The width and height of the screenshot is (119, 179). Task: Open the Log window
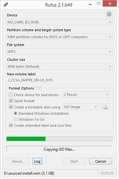tap(37, 161)
